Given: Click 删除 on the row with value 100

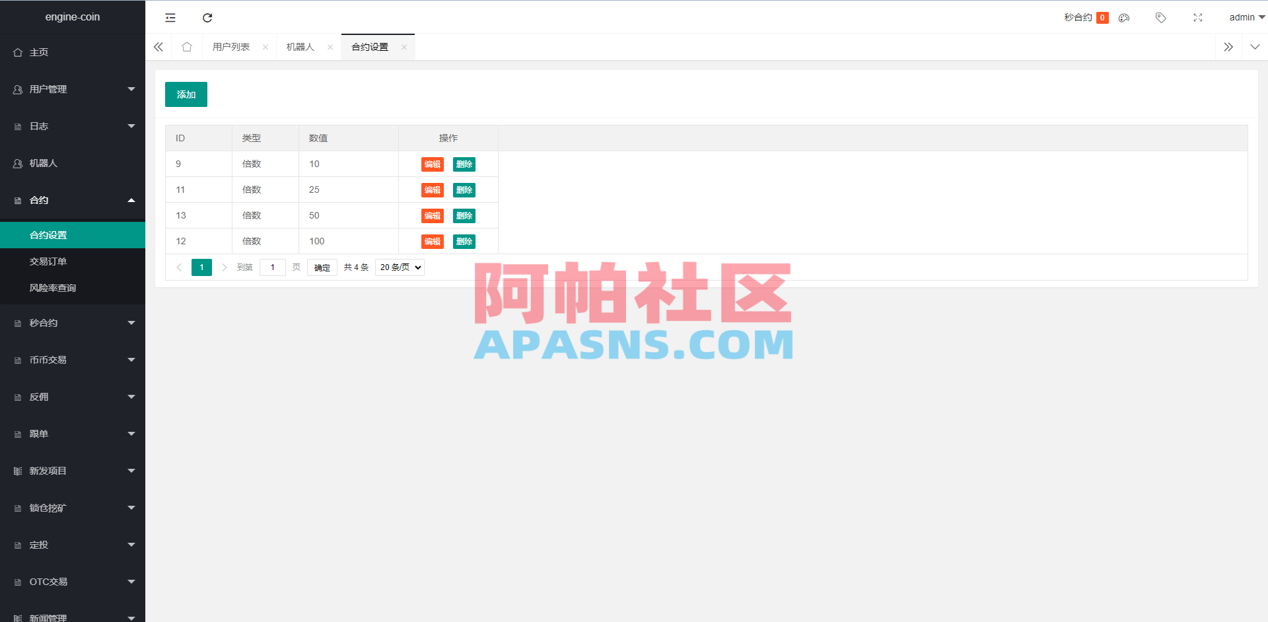Looking at the screenshot, I should (464, 241).
